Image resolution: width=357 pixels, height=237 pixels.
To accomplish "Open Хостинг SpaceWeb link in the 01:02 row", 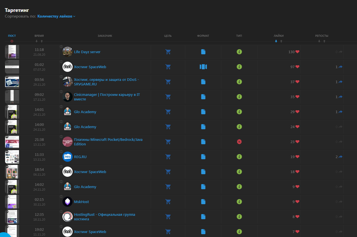I will pos(90,67).
